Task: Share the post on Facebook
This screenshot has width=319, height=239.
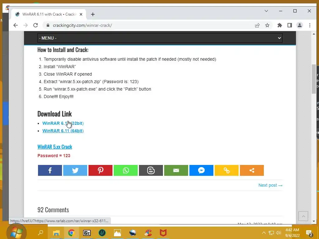Action: click(x=50, y=170)
